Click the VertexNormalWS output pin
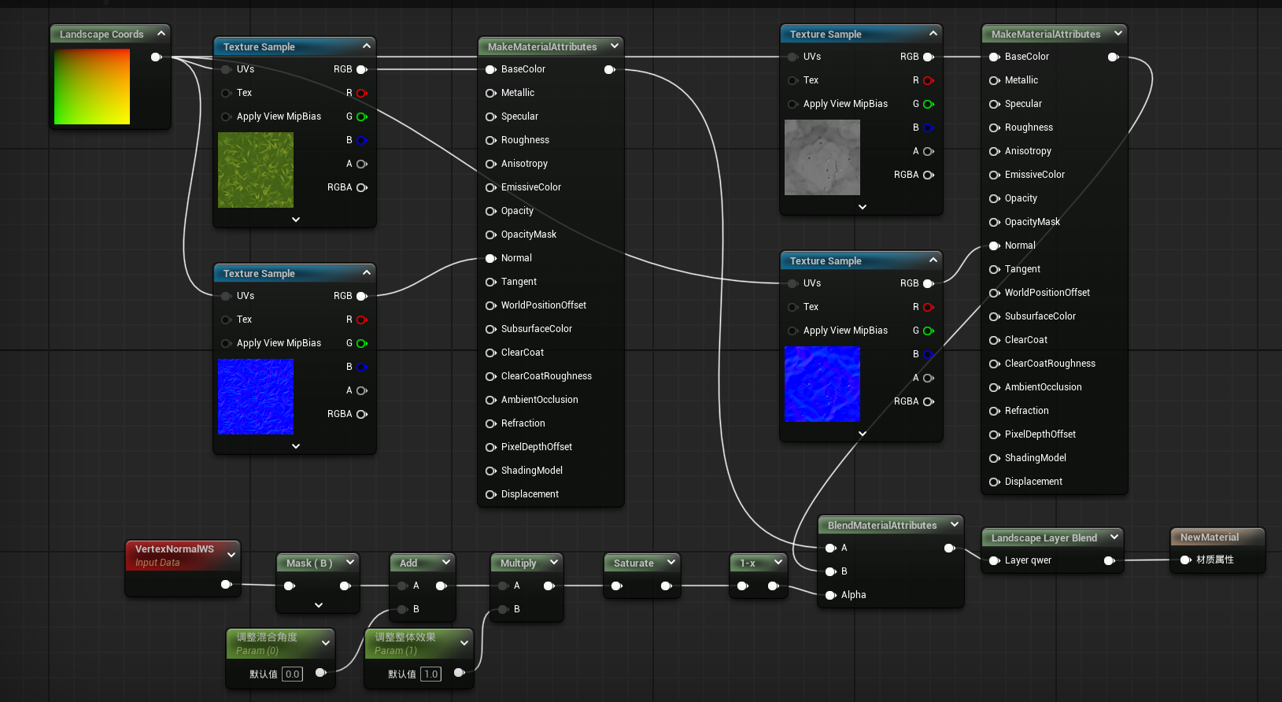Image resolution: width=1282 pixels, height=702 pixels. click(x=226, y=584)
